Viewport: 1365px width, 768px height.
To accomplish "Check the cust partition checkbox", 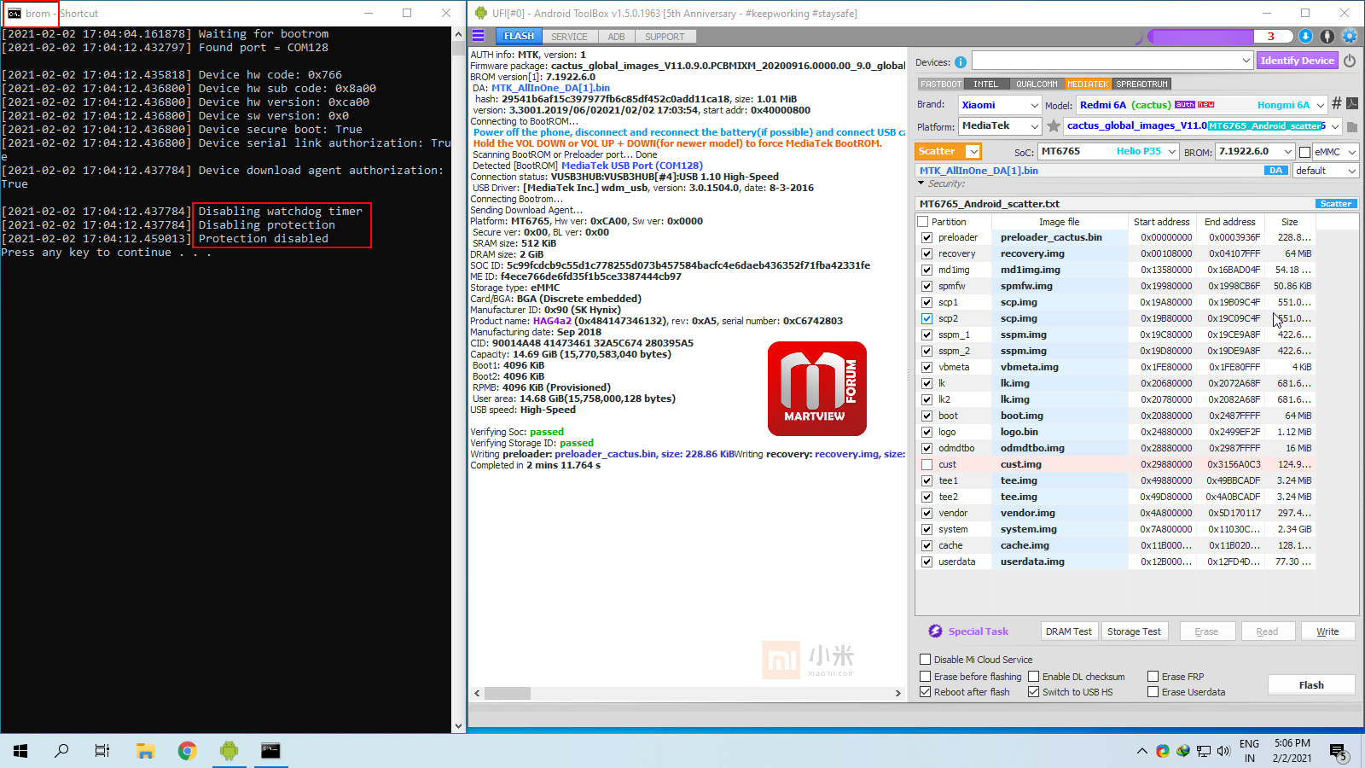I will [926, 465].
